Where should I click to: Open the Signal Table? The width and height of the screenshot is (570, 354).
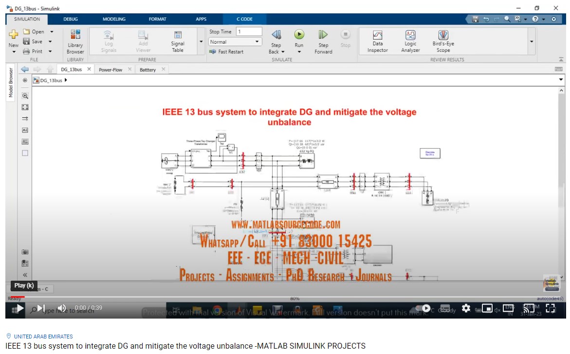(x=178, y=41)
